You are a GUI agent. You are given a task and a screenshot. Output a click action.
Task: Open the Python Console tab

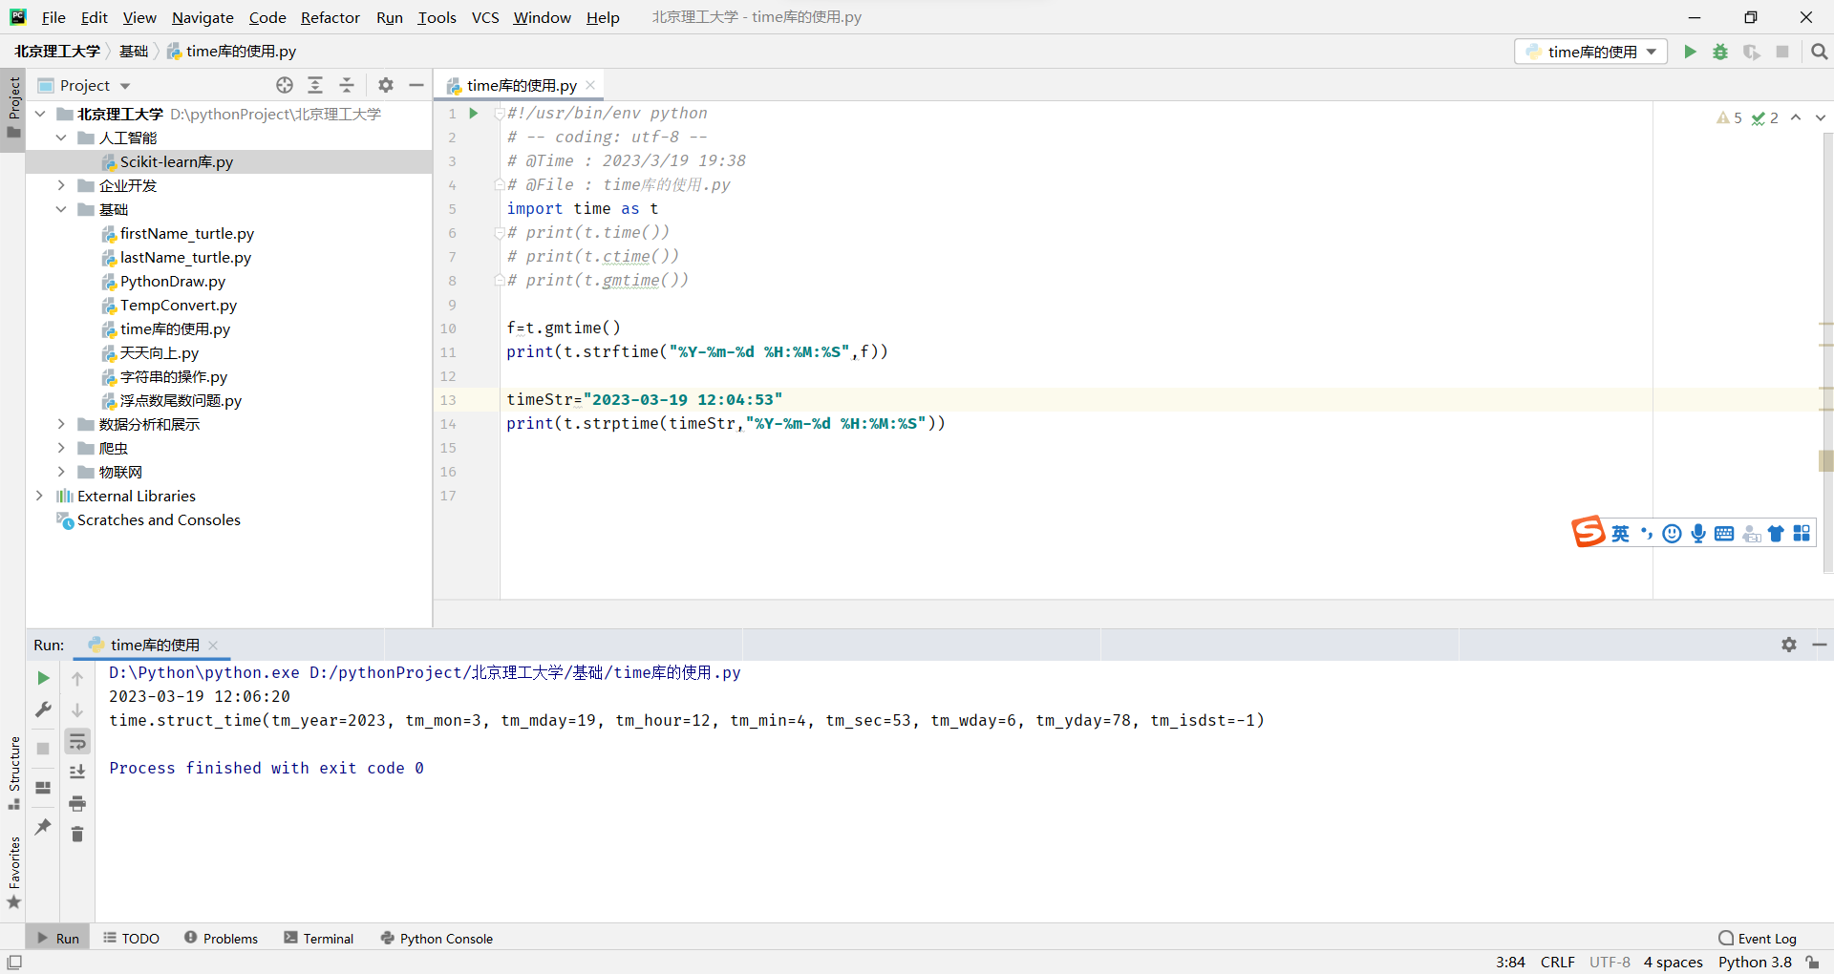[437, 939]
